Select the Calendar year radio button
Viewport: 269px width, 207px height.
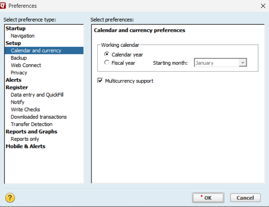coord(107,54)
